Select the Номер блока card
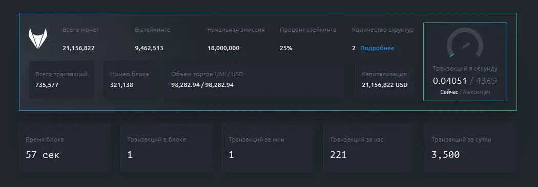The image size is (538, 187). click(131, 79)
